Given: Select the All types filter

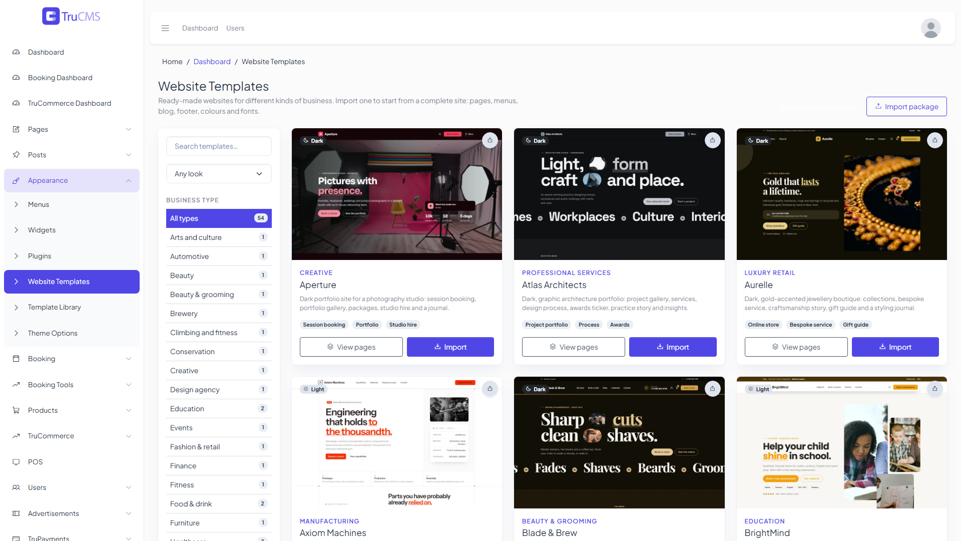Looking at the screenshot, I should tap(219, 218).
